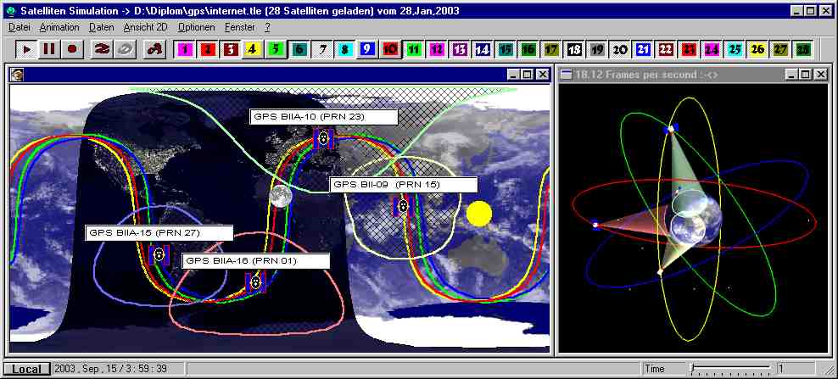Screen dimensions: 838x379
Task: Click the dark red 3D molecule toolbar icon
Action: coord(156,49)
